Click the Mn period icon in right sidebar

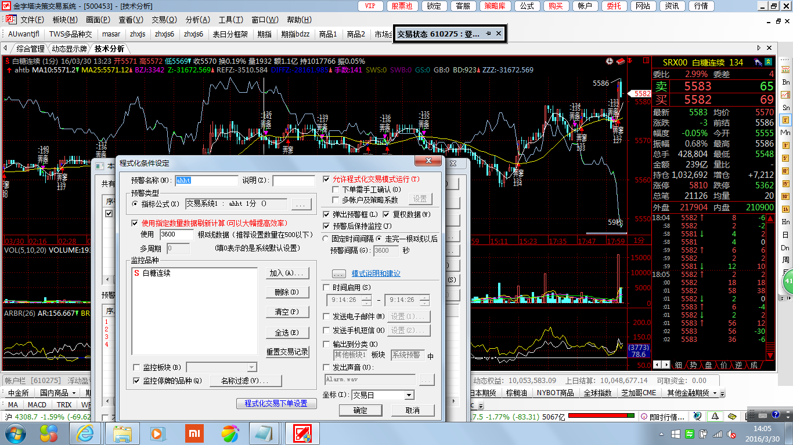785,133
